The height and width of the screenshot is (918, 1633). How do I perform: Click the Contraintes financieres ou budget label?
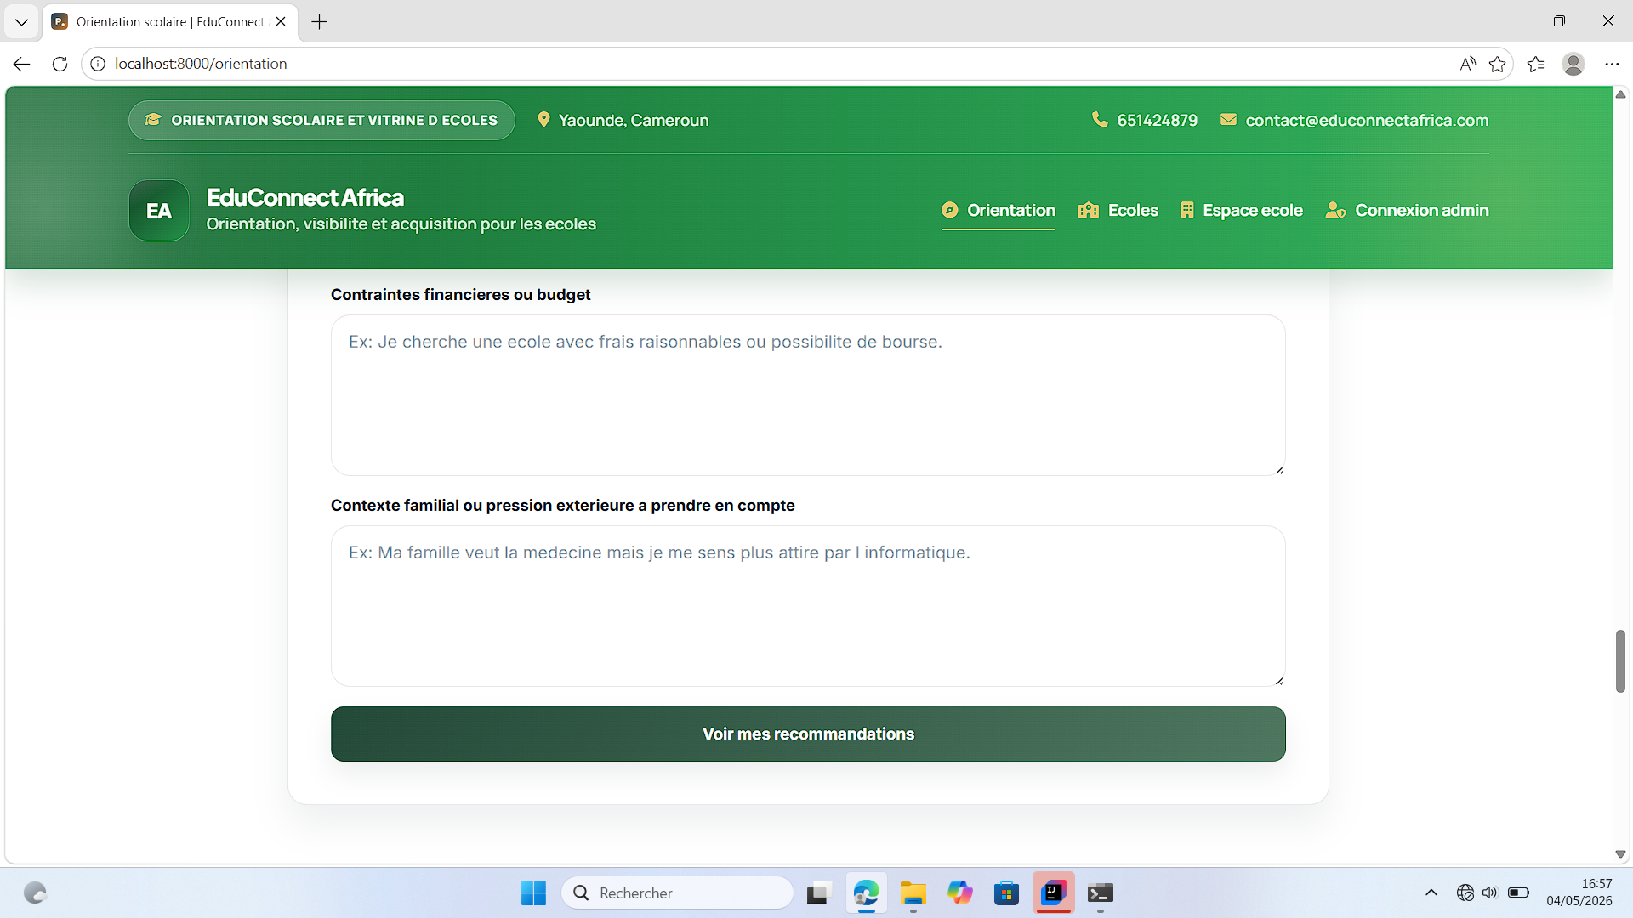[460, 294]
